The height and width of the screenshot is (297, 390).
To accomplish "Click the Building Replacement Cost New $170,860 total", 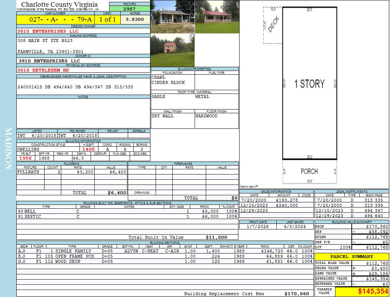I will 296,294.
